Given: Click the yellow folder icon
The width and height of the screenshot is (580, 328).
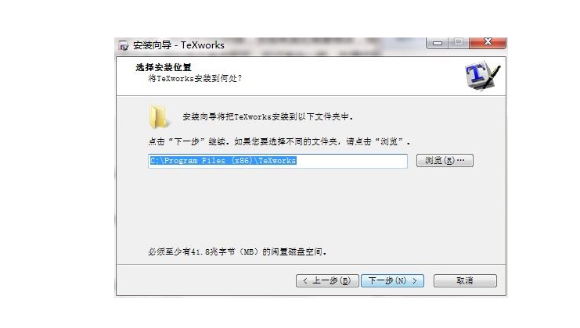Looking at the screenshot, I should point(160,117).
